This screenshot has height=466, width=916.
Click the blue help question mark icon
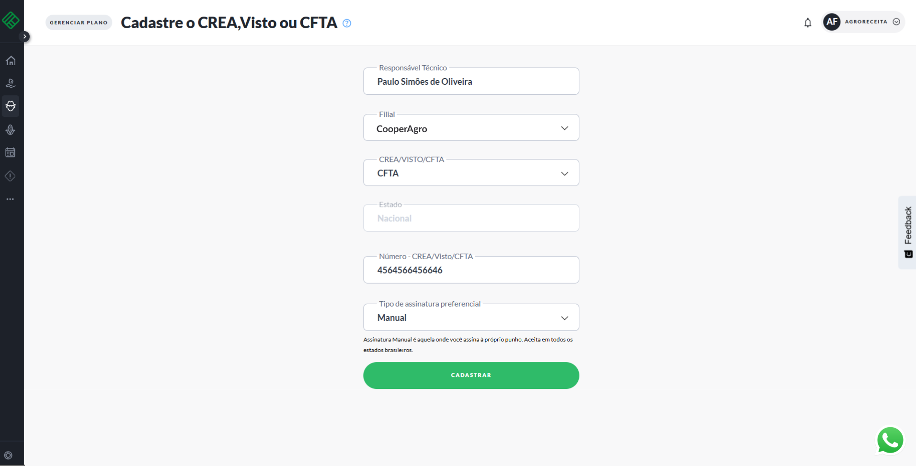[347, 23]
